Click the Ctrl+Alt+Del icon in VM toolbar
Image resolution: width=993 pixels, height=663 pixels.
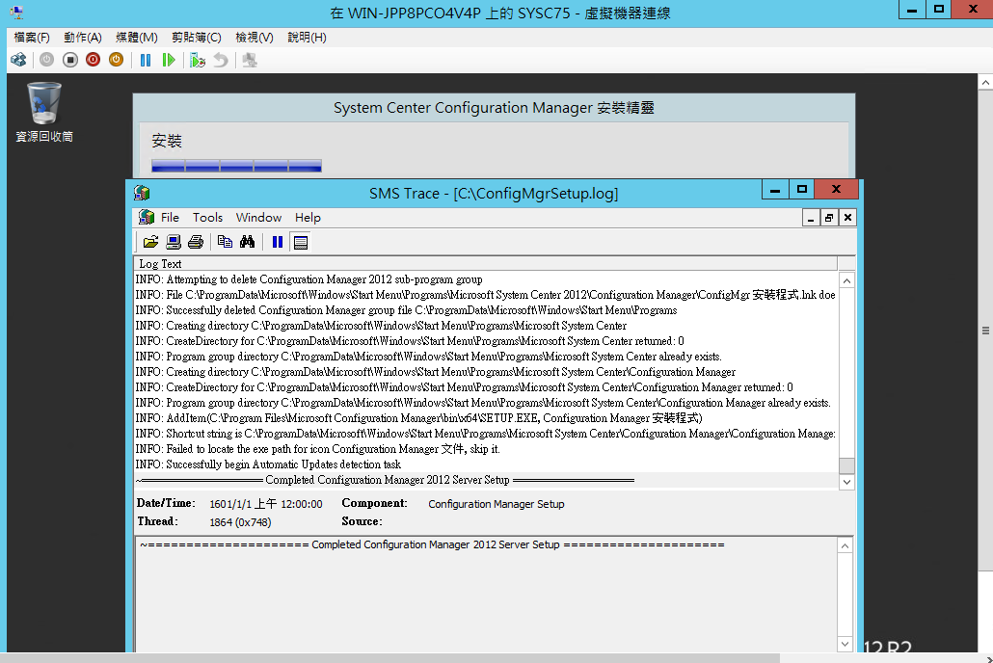[x=18, y=60]
